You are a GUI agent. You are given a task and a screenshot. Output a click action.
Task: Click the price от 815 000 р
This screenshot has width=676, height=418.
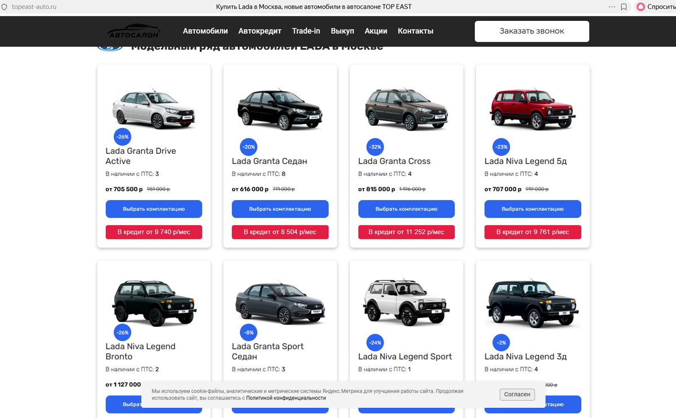coord(377,189)
